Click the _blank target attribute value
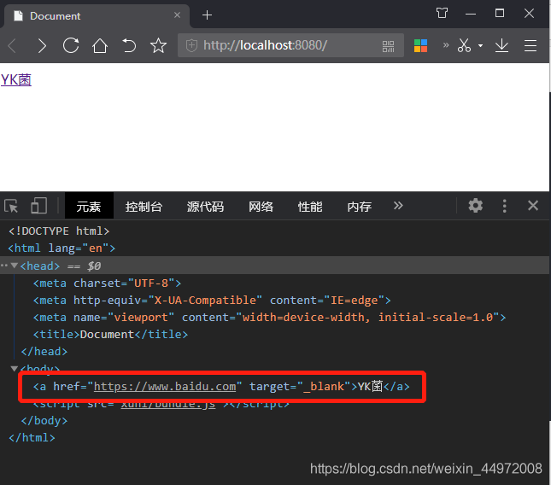551x485 pixels. 324,386
